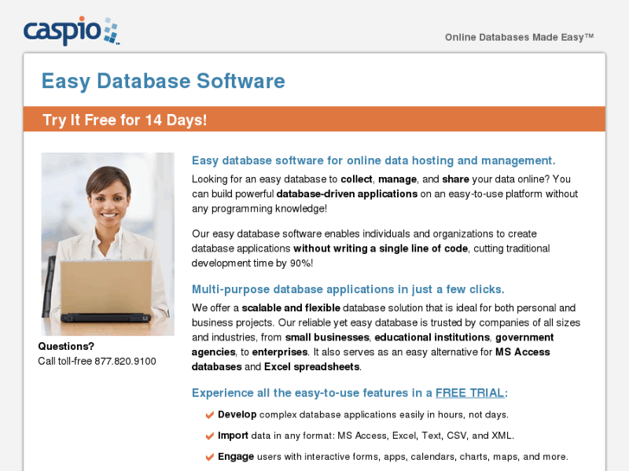Image resolution: width=629 pixels, height=471 pixels.
Task: Click bold 'enterprises' text
Action: (279, 352)
